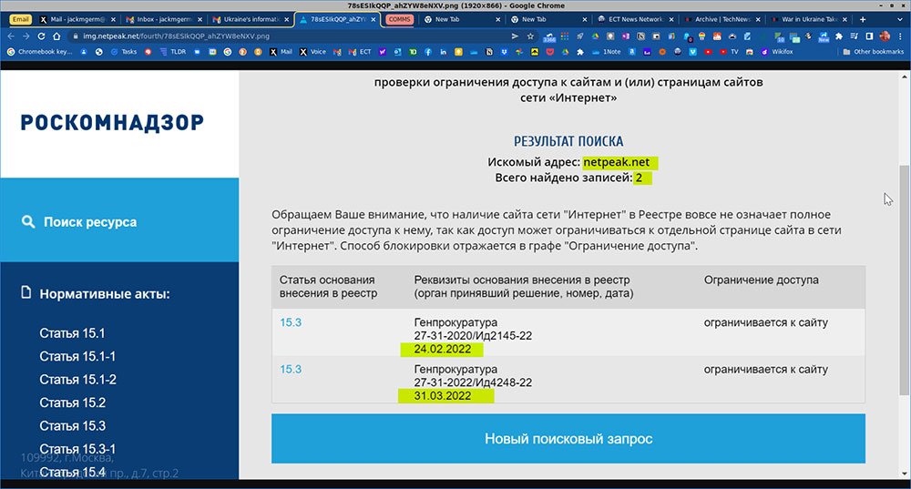Close the Ukraine's information tab
911x489 pixels.
pos(286,19)
